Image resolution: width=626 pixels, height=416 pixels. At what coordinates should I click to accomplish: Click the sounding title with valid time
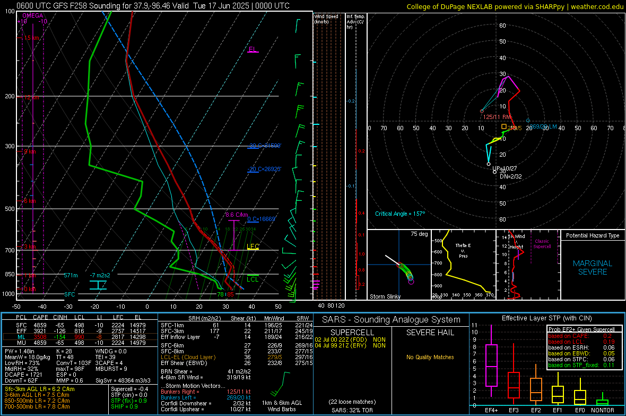[153, 6]
